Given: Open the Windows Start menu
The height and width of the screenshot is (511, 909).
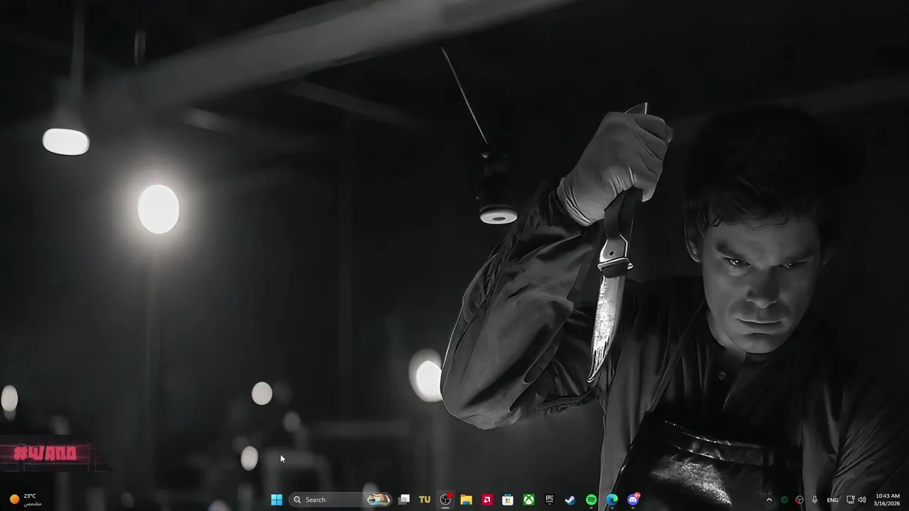Looking at the screenshot, I should coord(276,500).
